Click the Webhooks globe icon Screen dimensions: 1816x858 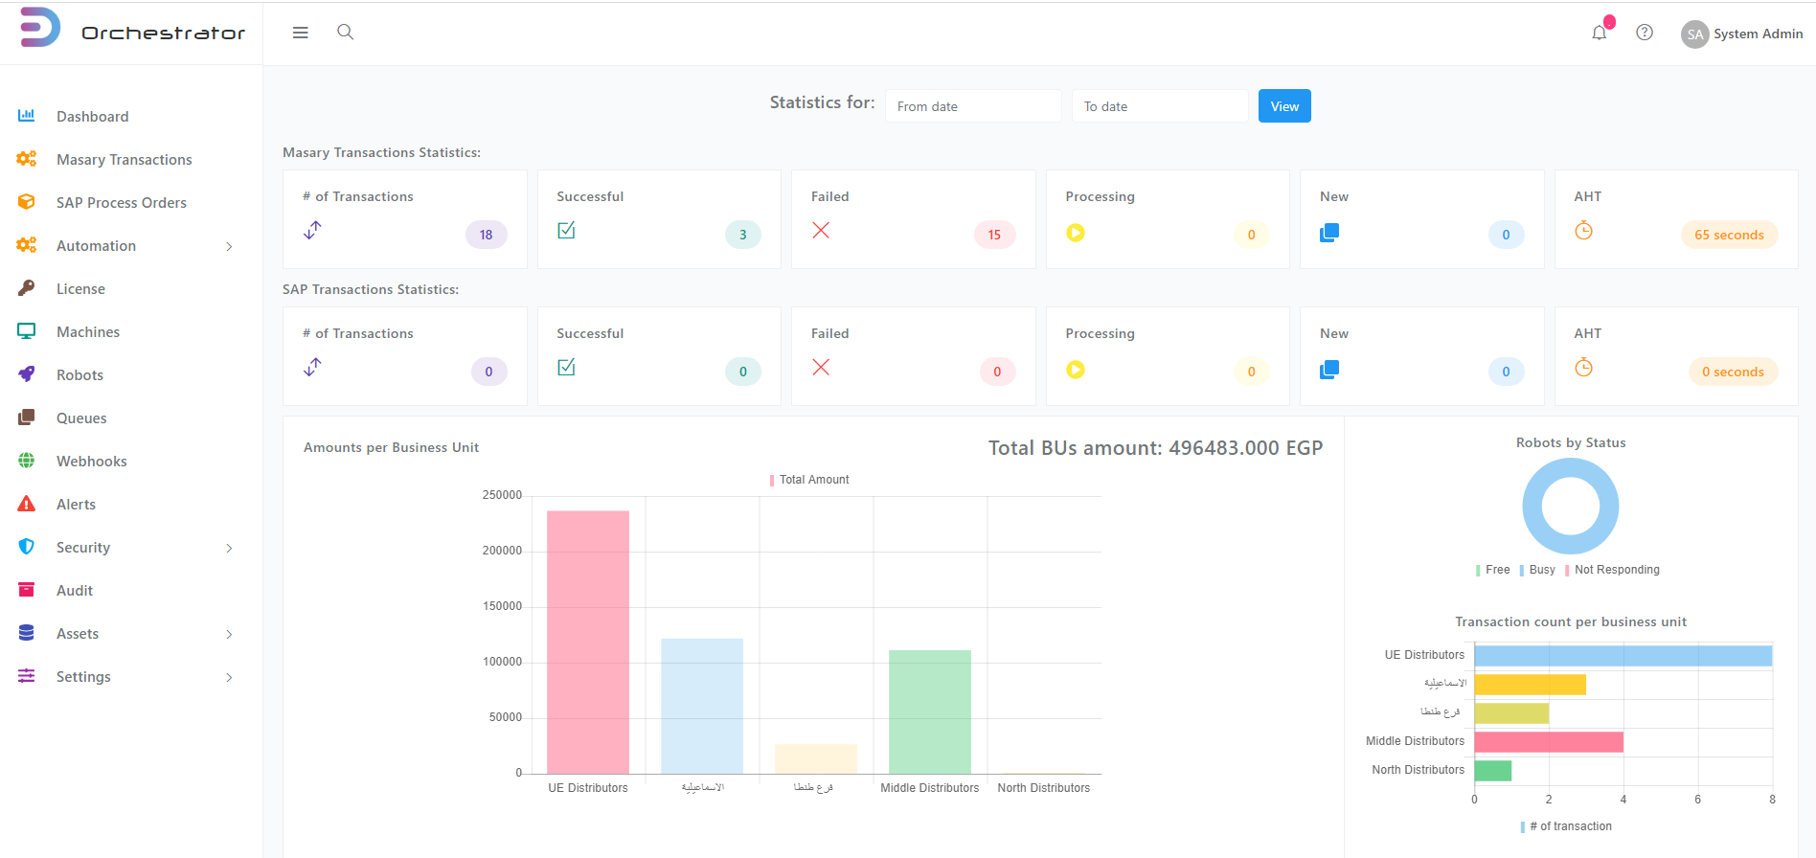pyautogui.click(x=27, y=461)
